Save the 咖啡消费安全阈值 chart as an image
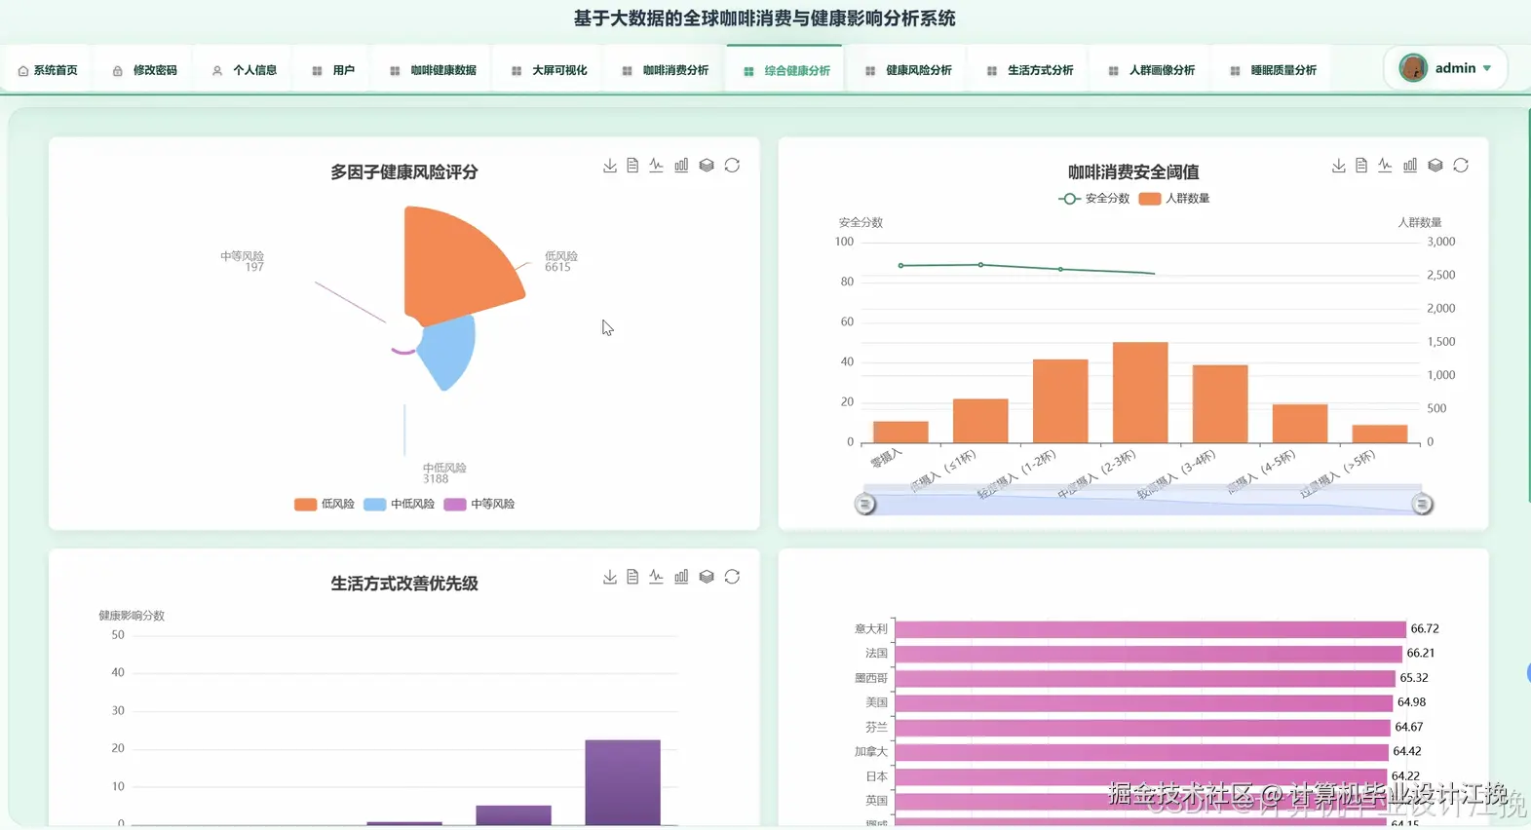Screen dimensions: 1531x830 coord(1339,166)
